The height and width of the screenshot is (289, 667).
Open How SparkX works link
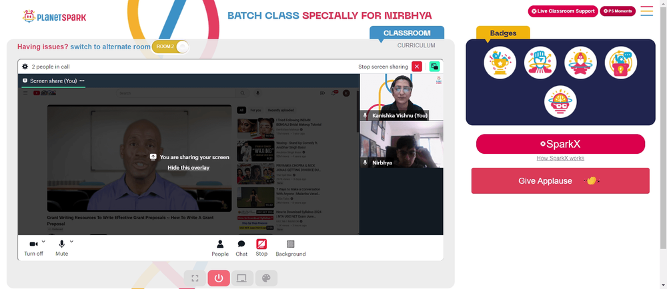point(560,158)
